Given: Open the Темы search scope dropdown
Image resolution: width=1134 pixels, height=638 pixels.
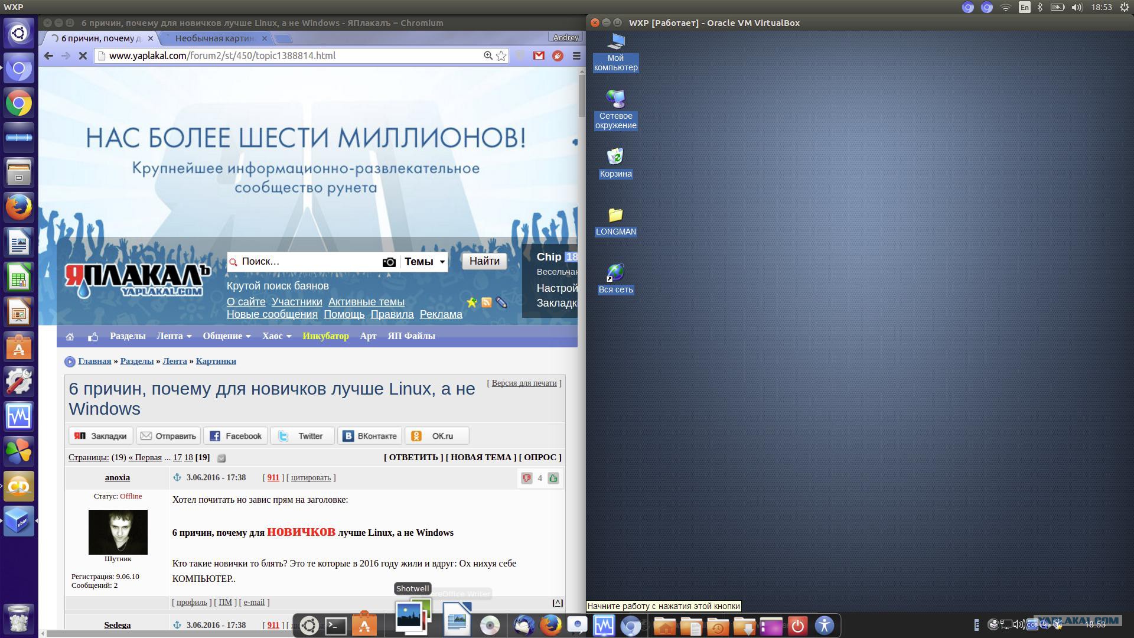Looking at the screenshot, I should tap(424, 262).
